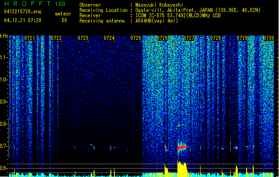Click the 0729 time marker
This screenshot has height=177, width=279.
coord(242,38)
